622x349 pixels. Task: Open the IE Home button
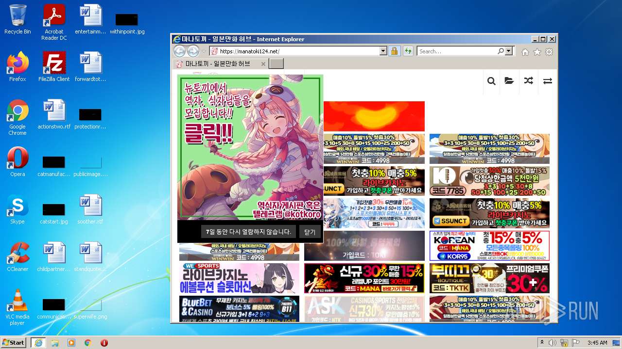525,52
